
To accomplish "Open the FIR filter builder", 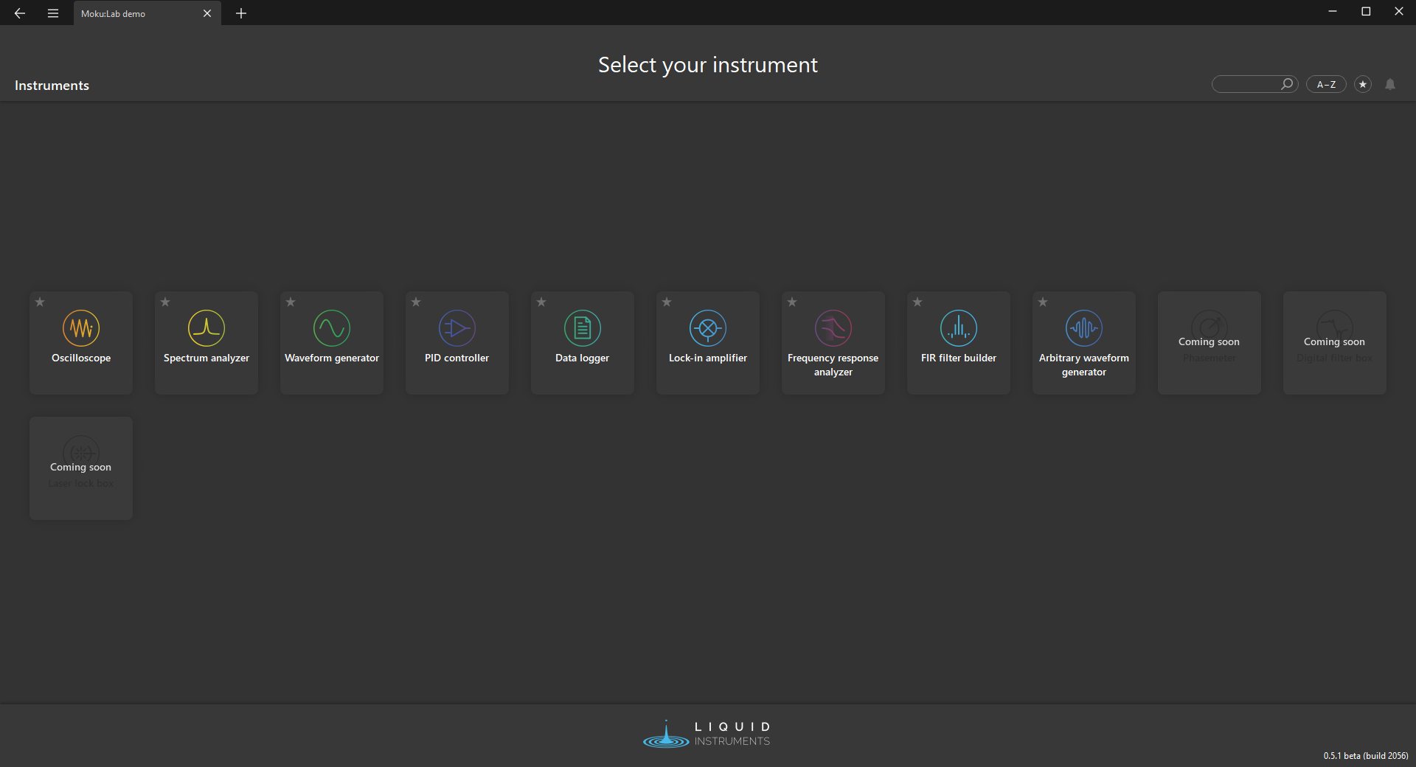I will pos(959,329).
